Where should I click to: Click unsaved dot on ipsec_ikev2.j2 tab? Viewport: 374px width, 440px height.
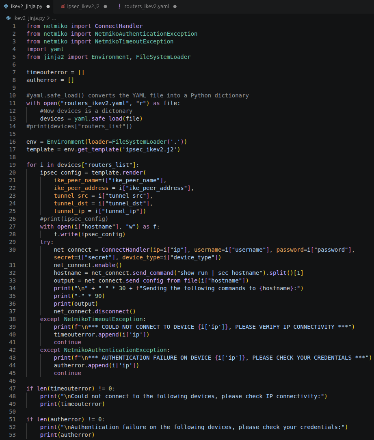[105, 6]
